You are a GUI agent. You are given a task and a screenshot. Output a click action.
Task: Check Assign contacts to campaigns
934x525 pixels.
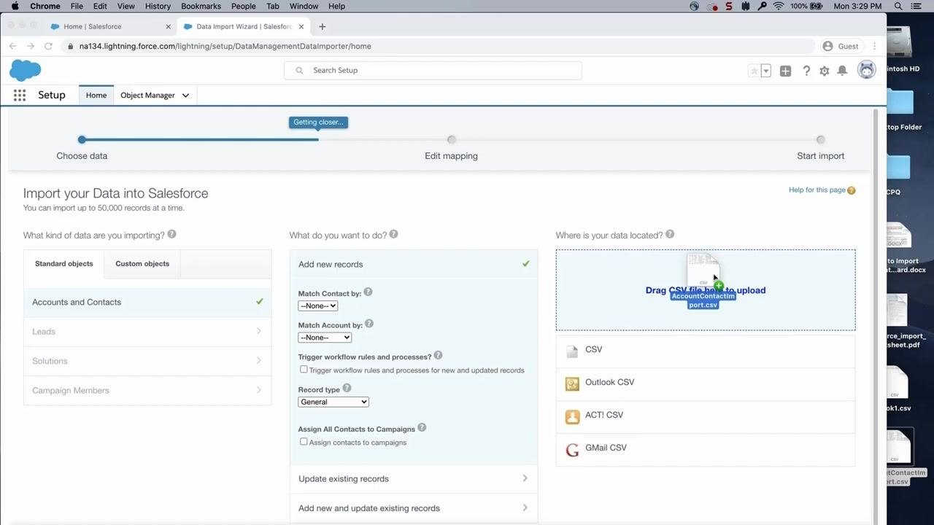pos(304,442)
